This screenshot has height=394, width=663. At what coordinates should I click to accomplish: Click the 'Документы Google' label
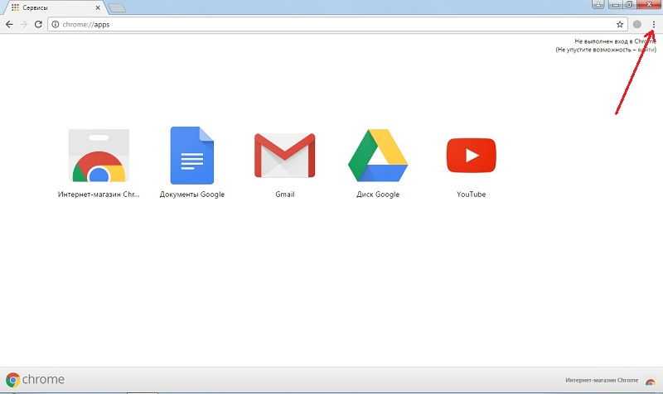pyautogui.click(x=192, y=195)
